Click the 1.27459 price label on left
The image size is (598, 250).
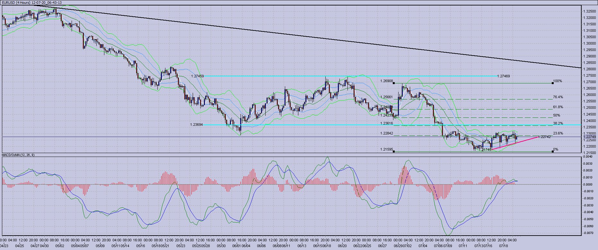tap(197, 76)
